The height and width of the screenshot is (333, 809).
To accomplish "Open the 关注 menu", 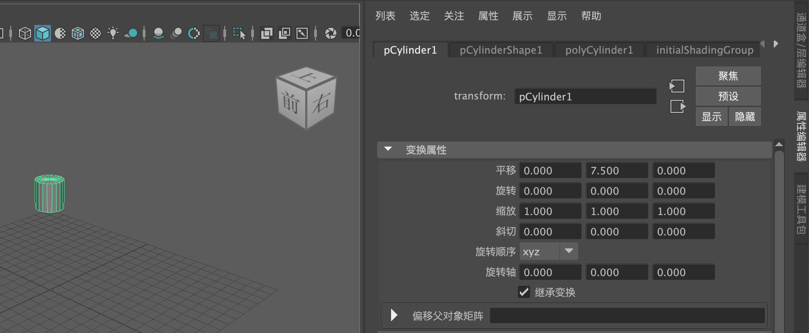I will tap(454, 16).
